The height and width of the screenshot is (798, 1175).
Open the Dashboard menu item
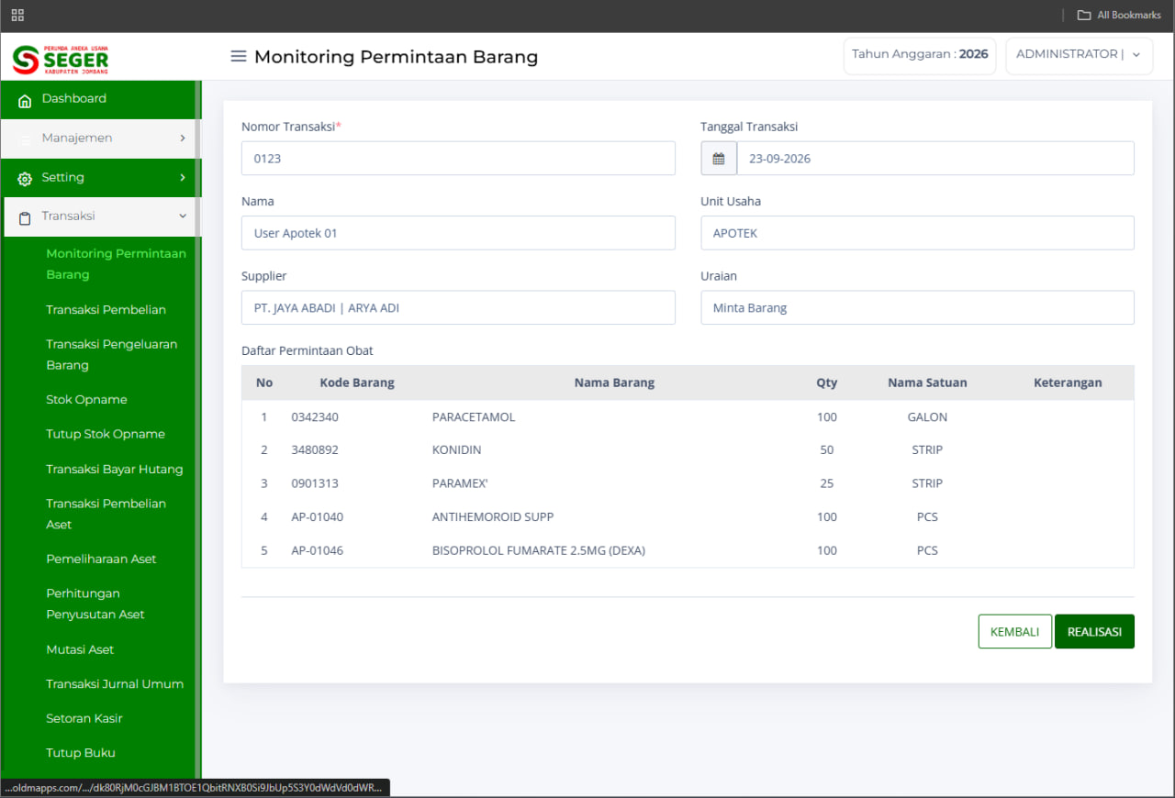[x=99, y=99]
